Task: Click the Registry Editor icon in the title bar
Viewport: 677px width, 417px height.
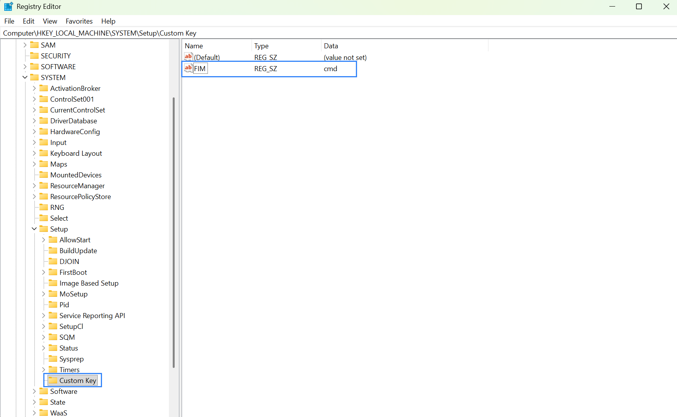Action: 8,6
